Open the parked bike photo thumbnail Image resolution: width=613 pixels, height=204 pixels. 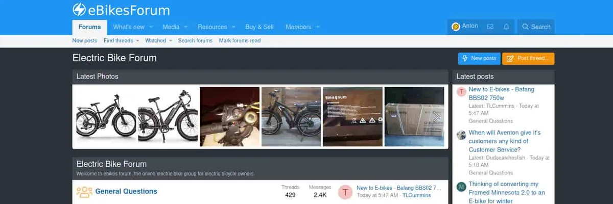pos(291,117)
